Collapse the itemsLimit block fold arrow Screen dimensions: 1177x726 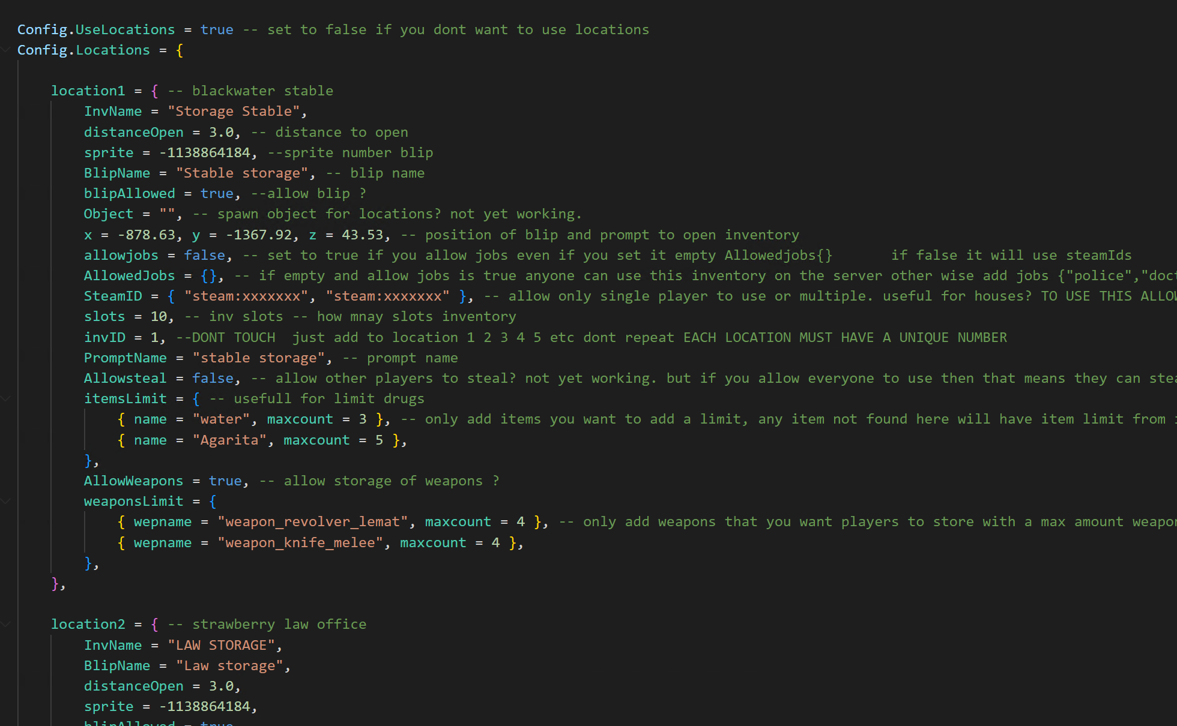pyautogui.click(x=6, y=398)
